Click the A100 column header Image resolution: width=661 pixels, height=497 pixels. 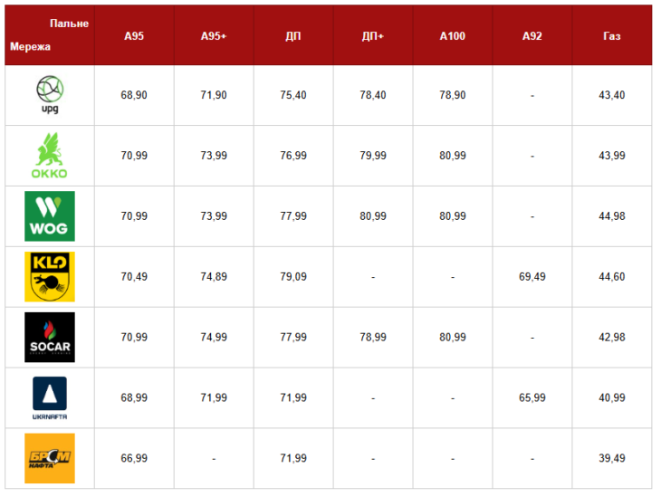(x=453, y=36)
